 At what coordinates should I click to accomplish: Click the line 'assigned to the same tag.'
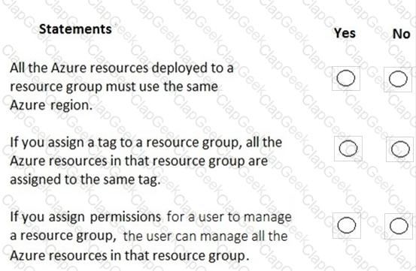(x=85, y=180)
